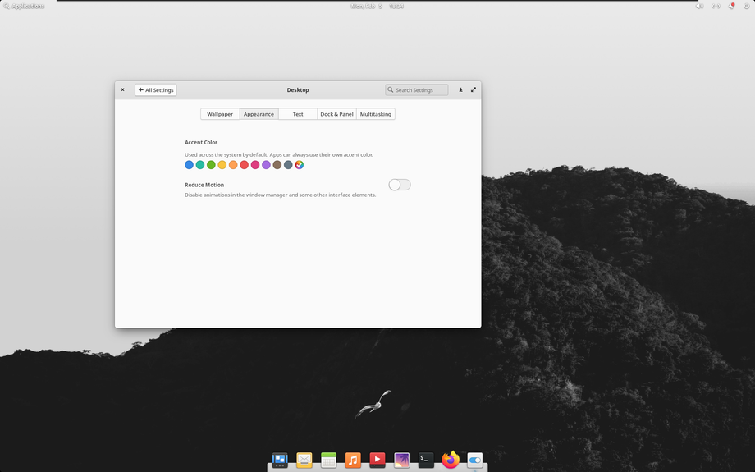The width and height of the screenshot is (755, 472).
Task: Toggle the Reduce Motion switch
Action: click(x=400, y=185)
